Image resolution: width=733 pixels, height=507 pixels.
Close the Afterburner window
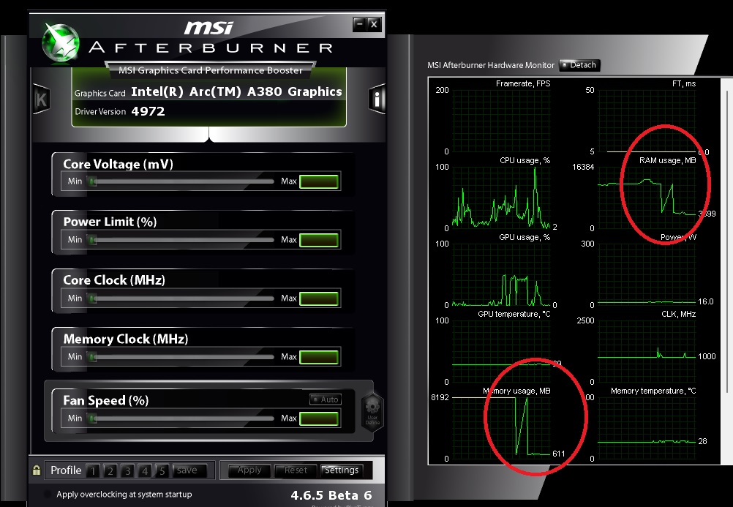[374, 24]
